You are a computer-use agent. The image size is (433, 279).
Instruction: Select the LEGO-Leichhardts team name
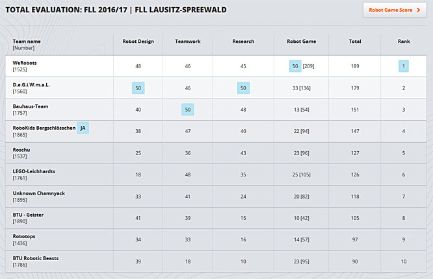pos(34,171)
